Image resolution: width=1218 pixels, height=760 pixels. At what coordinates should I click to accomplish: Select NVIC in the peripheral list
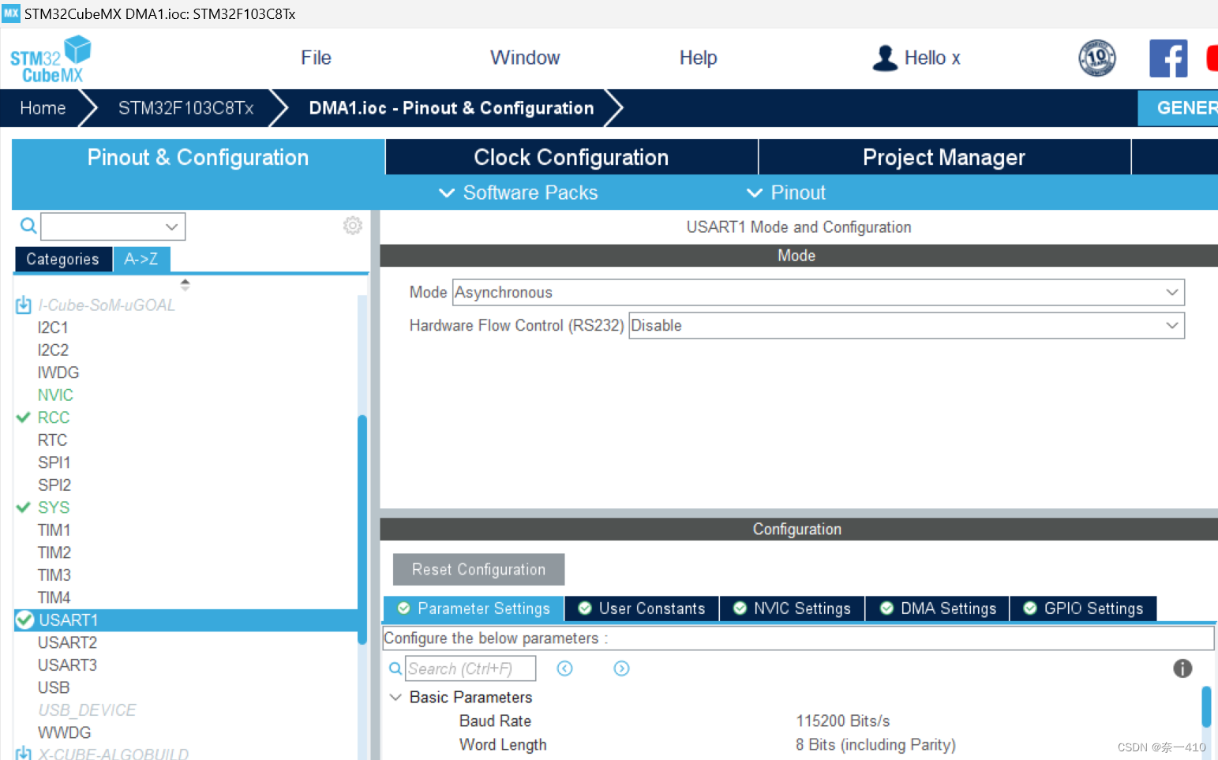(x=55, y=395)
